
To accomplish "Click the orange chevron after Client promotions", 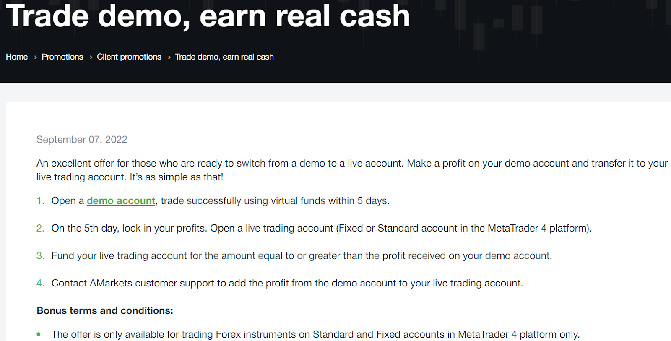I will click(x=169, y=57).
